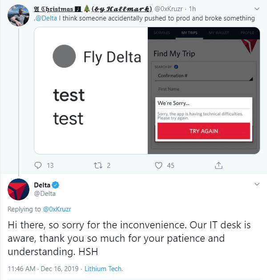This screenshot has height=280, width=267.
Task: Click Delta's blue verified badge
Action: 56,185
